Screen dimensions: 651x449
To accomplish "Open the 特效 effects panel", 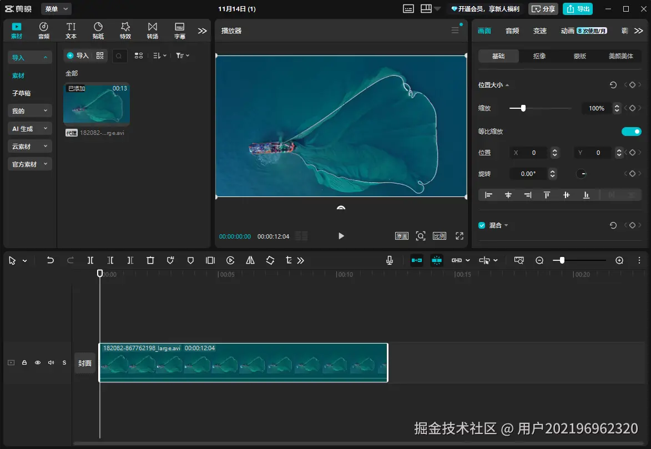I will pyautogui.click(x=125, y=31).
